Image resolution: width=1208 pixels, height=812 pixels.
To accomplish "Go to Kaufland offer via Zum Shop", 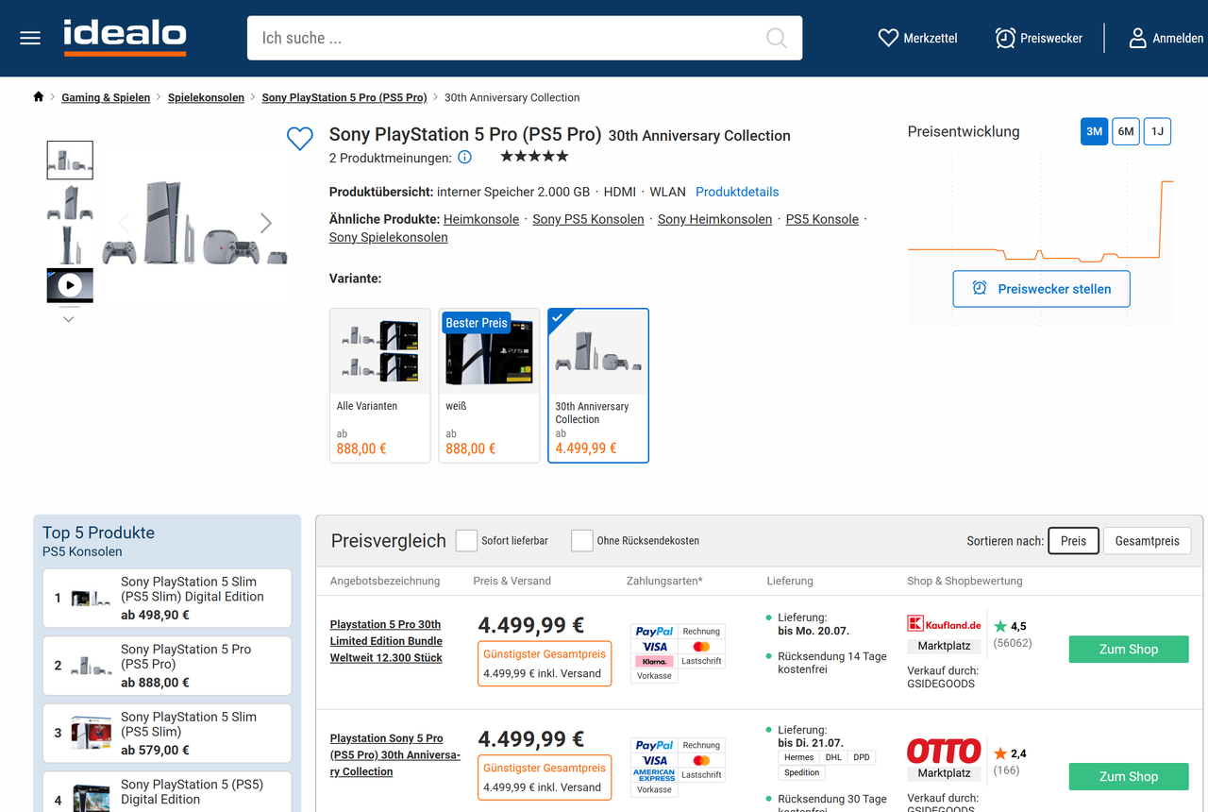I will [1129, 649].
